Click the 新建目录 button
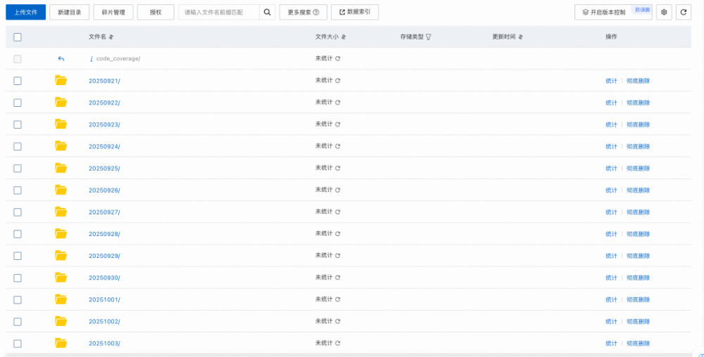 click(x=69, y=12)
